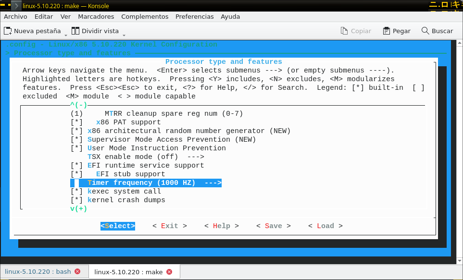Image resolution: width=463 pixels, height=280 pixels.
Task: Click the v(+) scroll-down indicator
Action: (x=78, y=208)
